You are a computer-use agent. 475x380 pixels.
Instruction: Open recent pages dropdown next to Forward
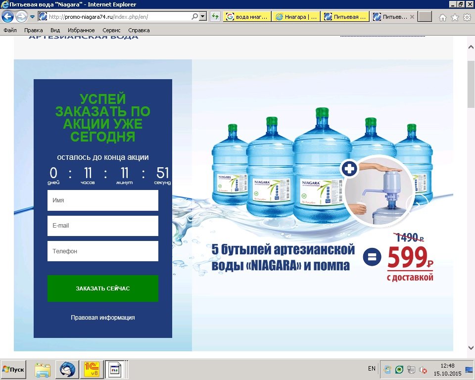32,17
